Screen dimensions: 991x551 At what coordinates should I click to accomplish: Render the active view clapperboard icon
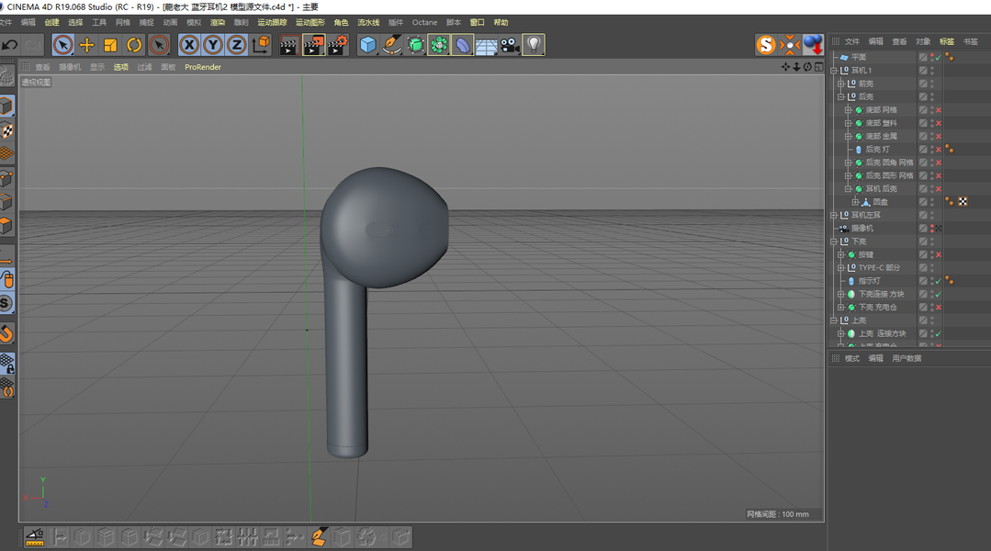(x=288, y=45)
